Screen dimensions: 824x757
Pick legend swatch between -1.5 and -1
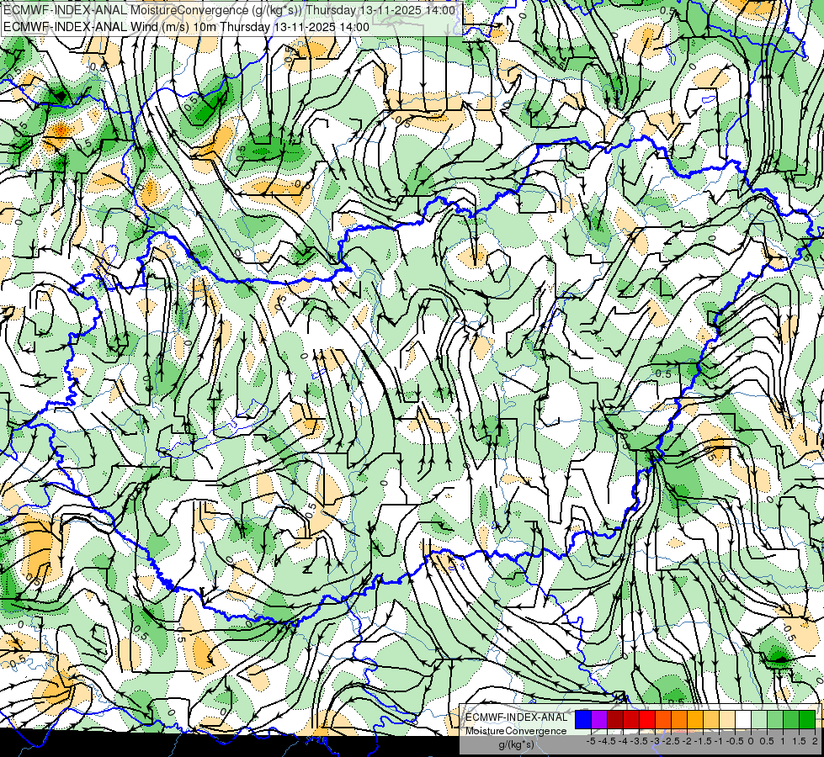[711, 720]
